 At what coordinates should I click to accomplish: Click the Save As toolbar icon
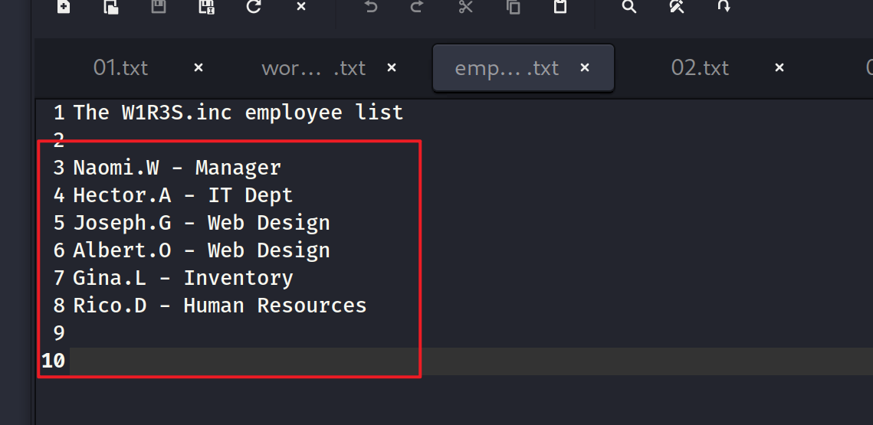click(206, 7)
